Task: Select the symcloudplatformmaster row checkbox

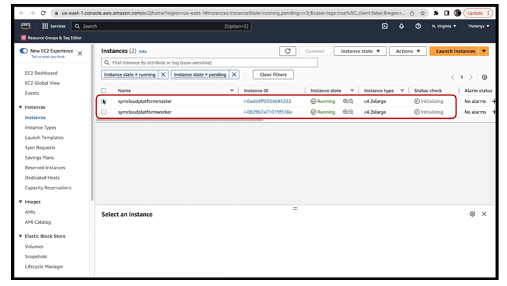Action: 104,101
